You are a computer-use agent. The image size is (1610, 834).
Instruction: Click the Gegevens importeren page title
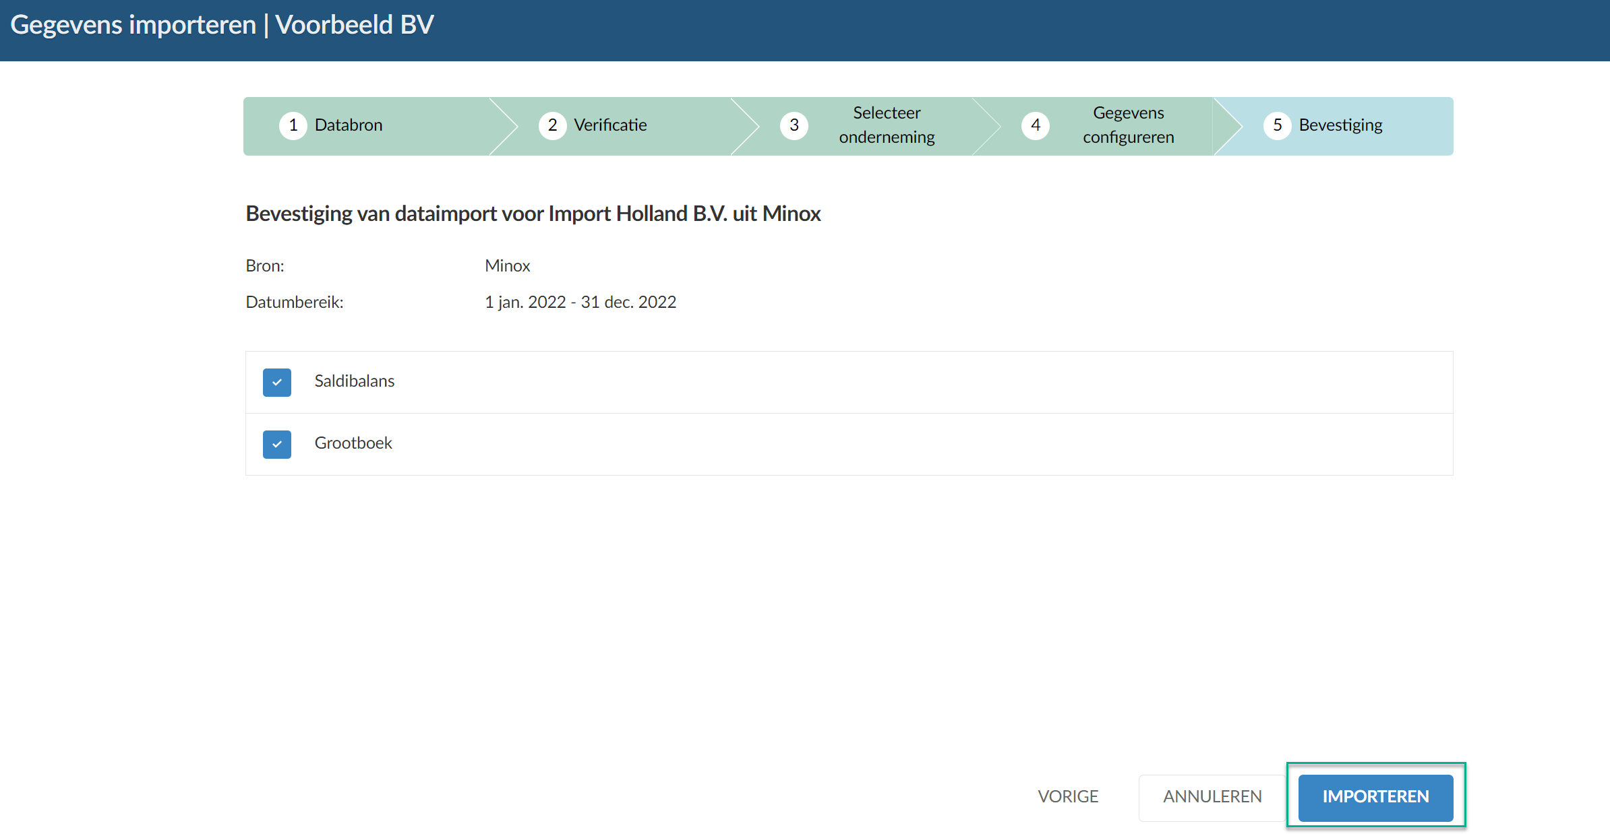coord(222,25)
